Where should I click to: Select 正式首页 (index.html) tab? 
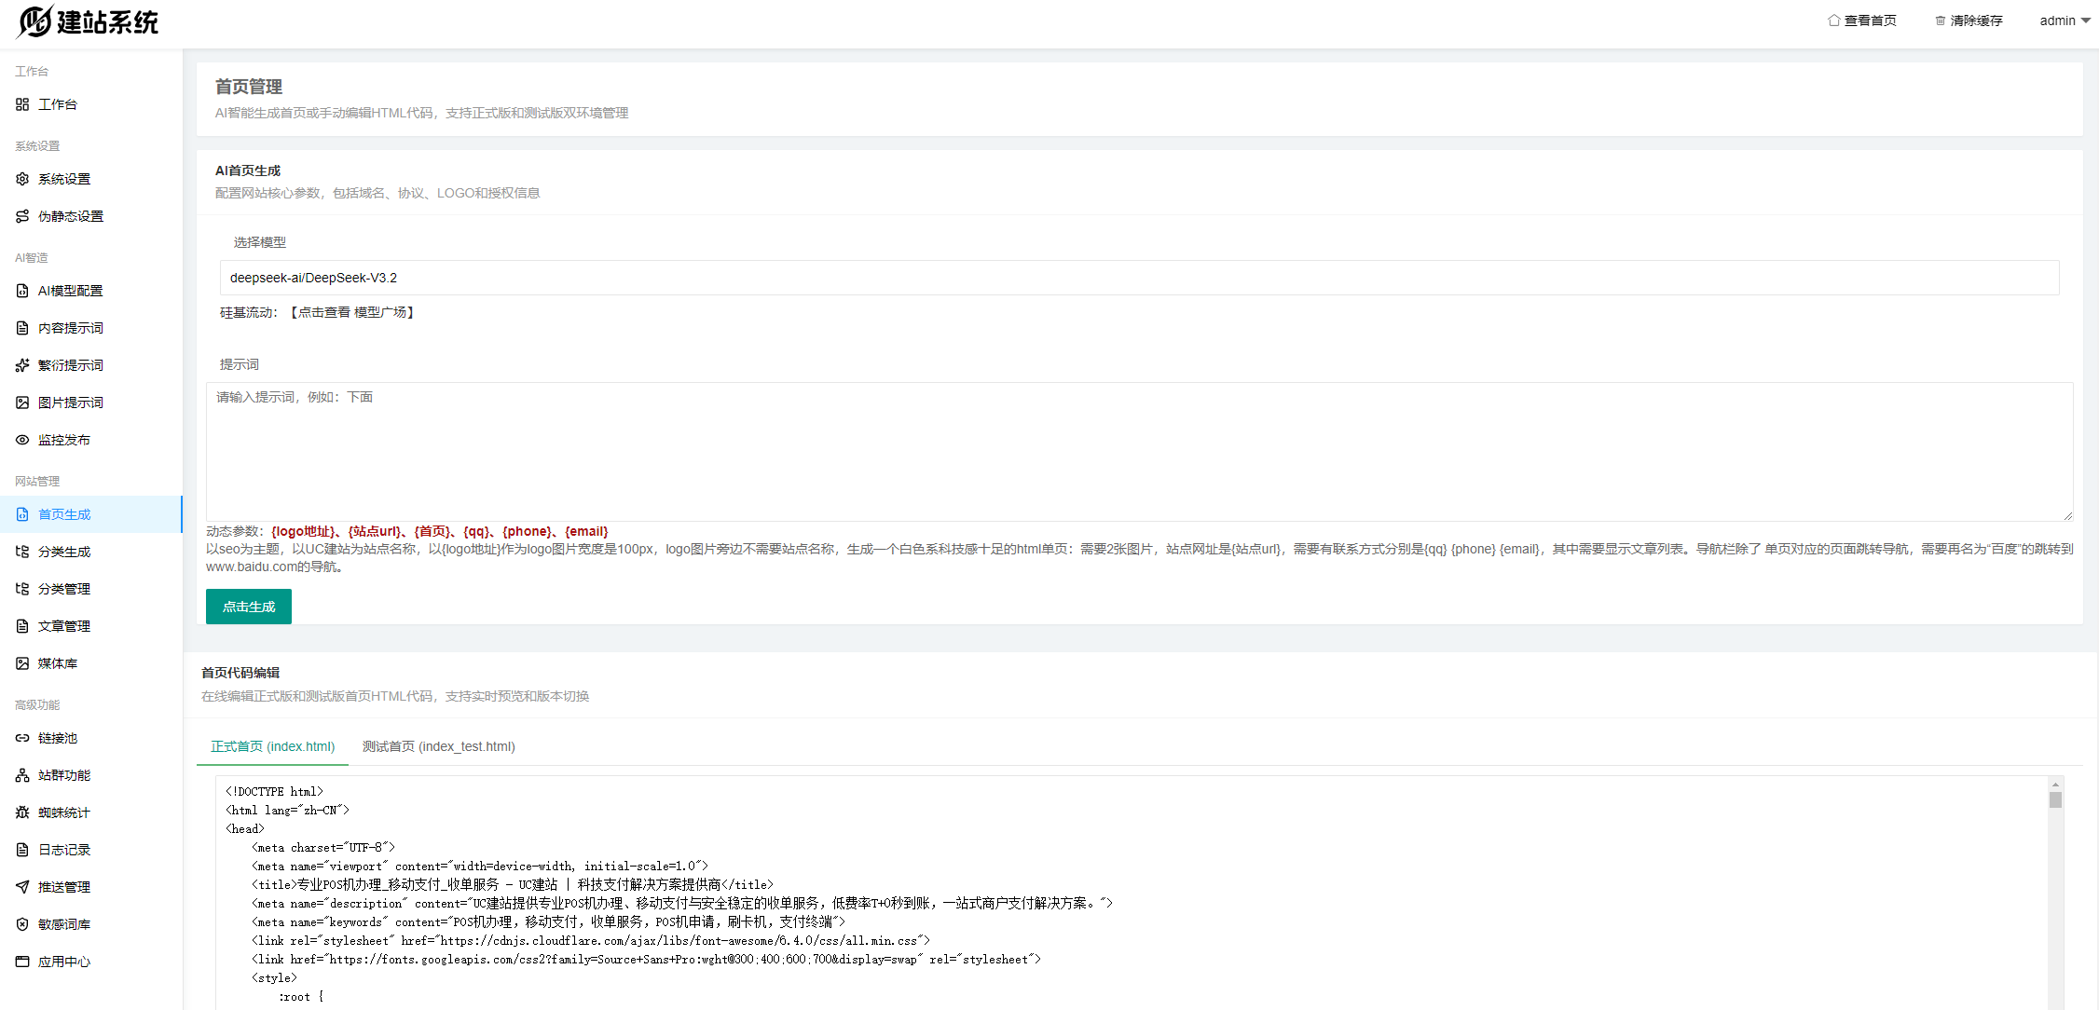(x=272, y=746)
